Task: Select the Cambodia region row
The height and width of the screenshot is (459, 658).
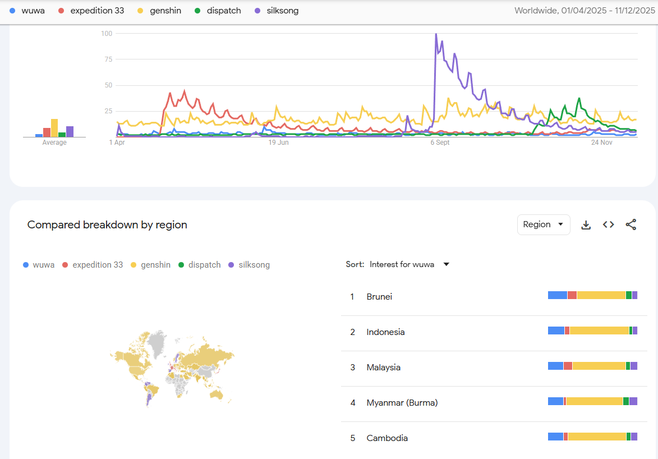Action: pos(494,438)
